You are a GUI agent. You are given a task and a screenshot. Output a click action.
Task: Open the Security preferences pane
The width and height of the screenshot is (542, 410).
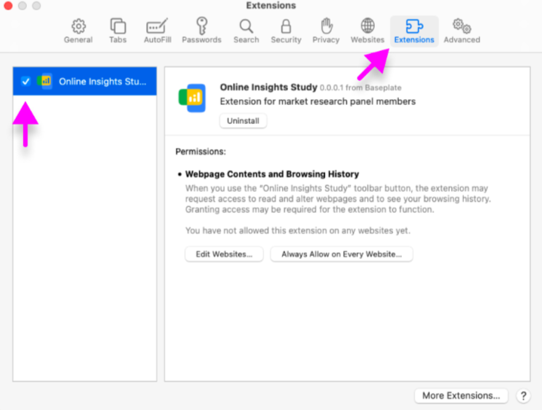click(x=286, y=31)
